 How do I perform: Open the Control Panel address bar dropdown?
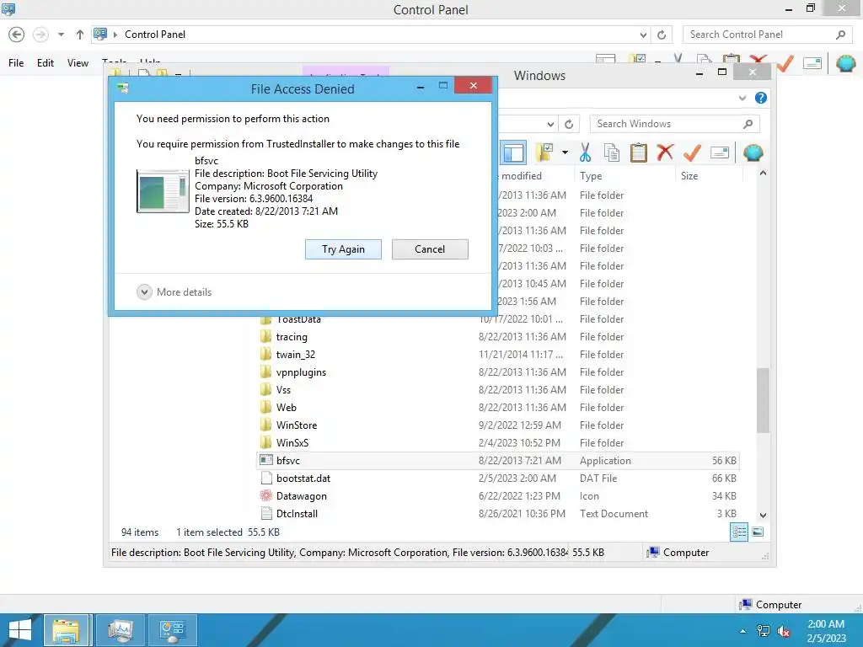(643, 35)
